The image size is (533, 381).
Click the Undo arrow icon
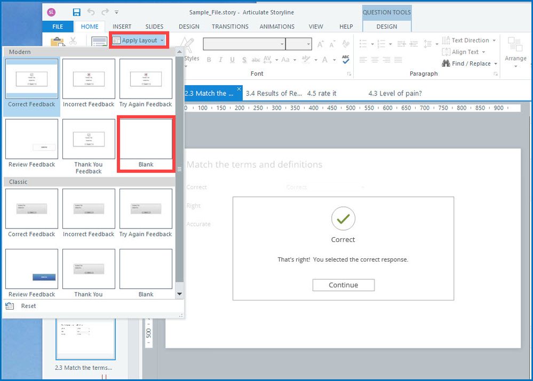[91, 12]
